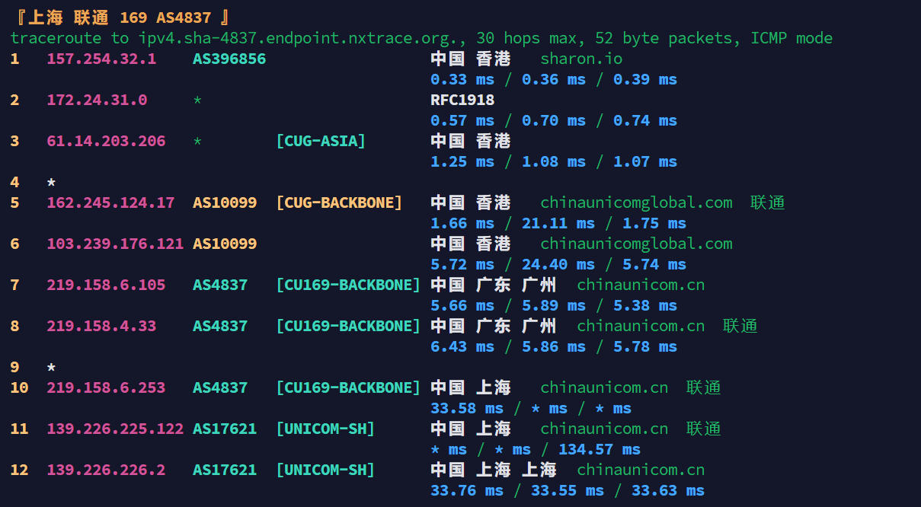Click IP address 139.226.225.122
This screenshot has height=507, width=921.
coord(115,429)
